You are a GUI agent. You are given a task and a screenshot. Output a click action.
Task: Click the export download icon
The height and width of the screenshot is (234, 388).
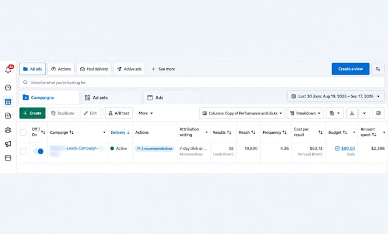tap(351, 113)
